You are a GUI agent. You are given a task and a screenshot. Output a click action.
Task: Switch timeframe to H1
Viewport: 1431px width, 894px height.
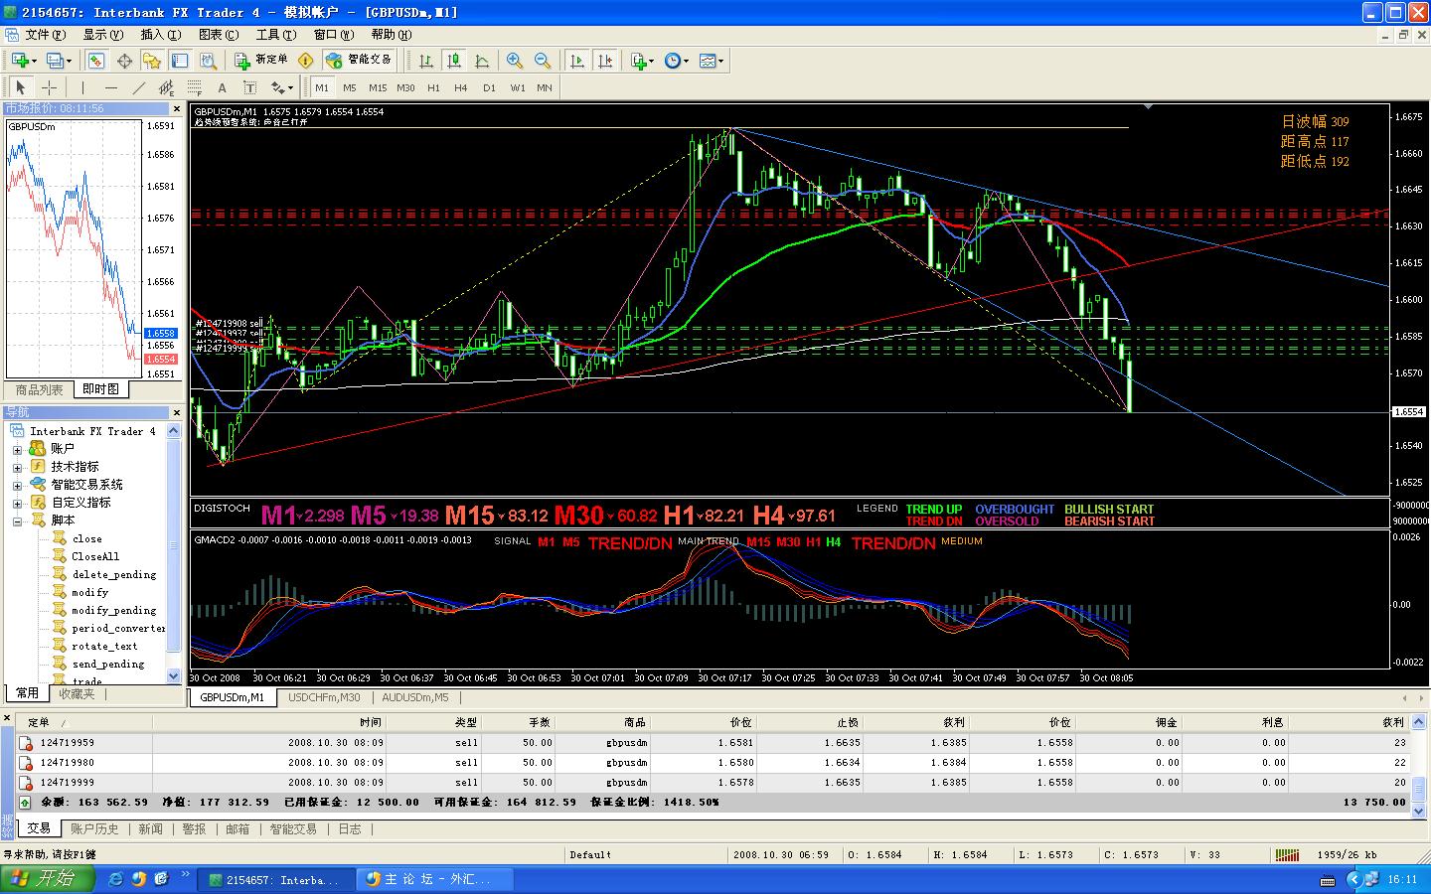click(x=433, y=87)
